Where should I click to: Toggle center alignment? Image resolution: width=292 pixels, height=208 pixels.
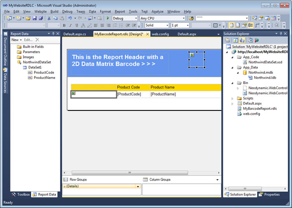102,25
